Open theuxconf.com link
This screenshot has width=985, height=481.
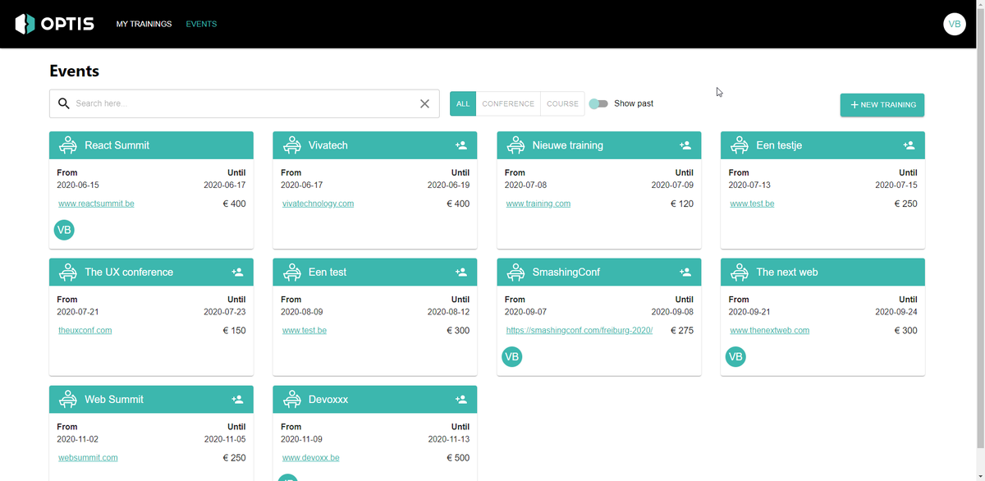coord(85,331)
